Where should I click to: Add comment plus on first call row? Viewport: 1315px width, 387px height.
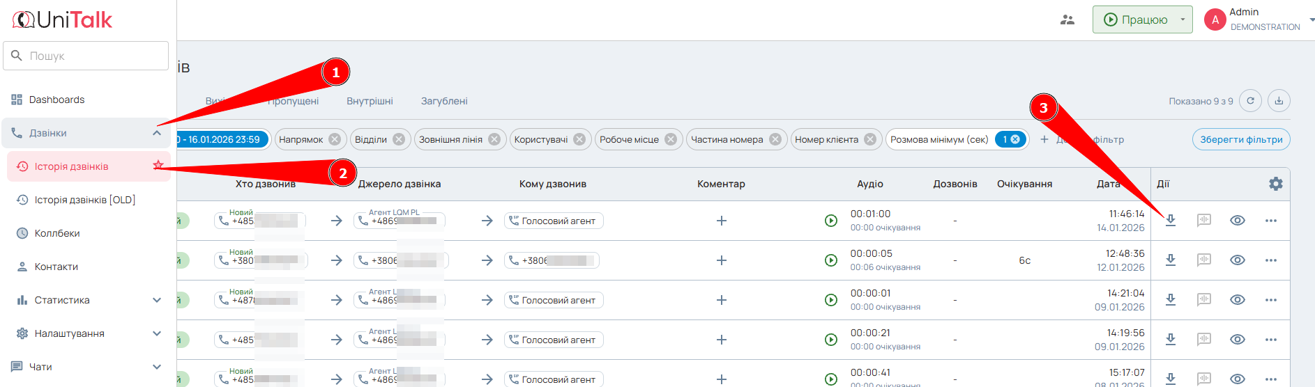[721, 221]
